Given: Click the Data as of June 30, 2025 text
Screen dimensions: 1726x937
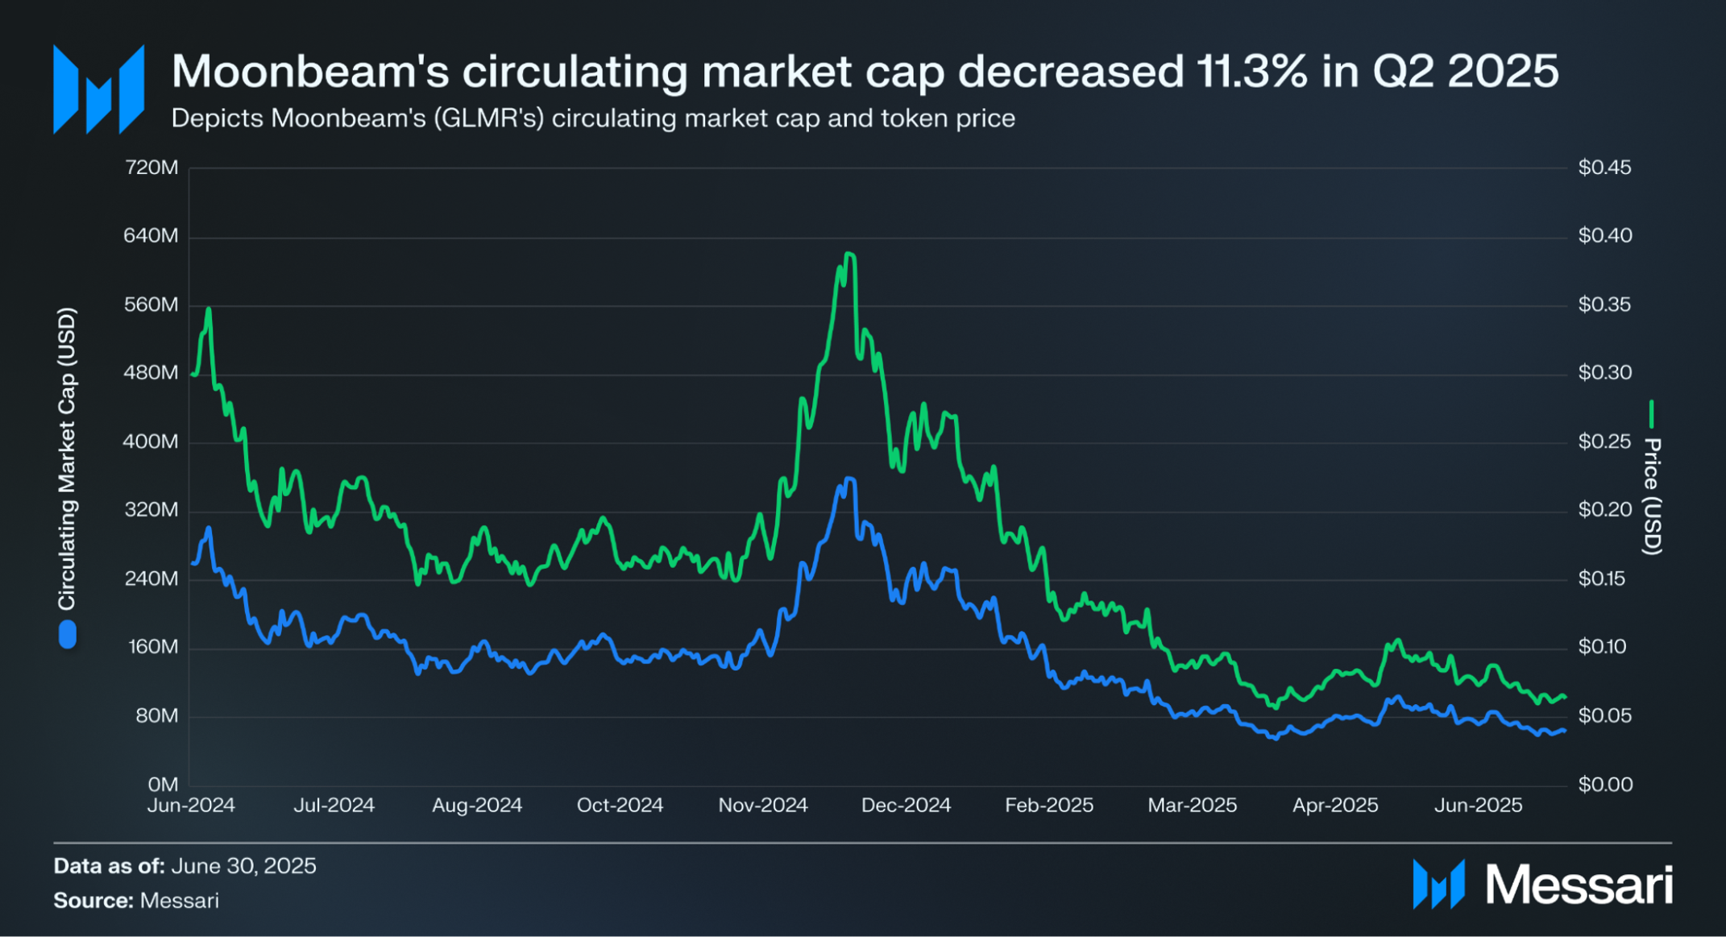Looking at the screenshot, I should [x=185, y=866].
